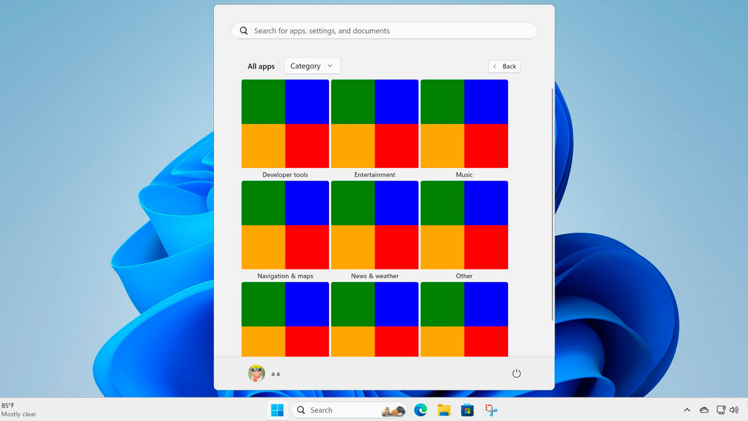This screenshot has width=748, height=421.
Task: Click the search for apps input field
Action: coord(384,31)
